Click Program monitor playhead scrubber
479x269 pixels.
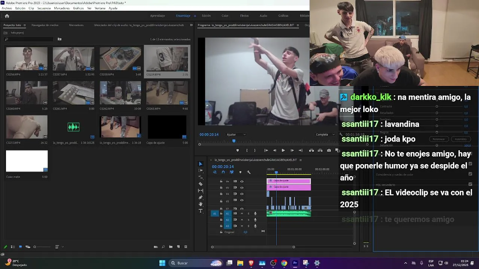(234, 141)
